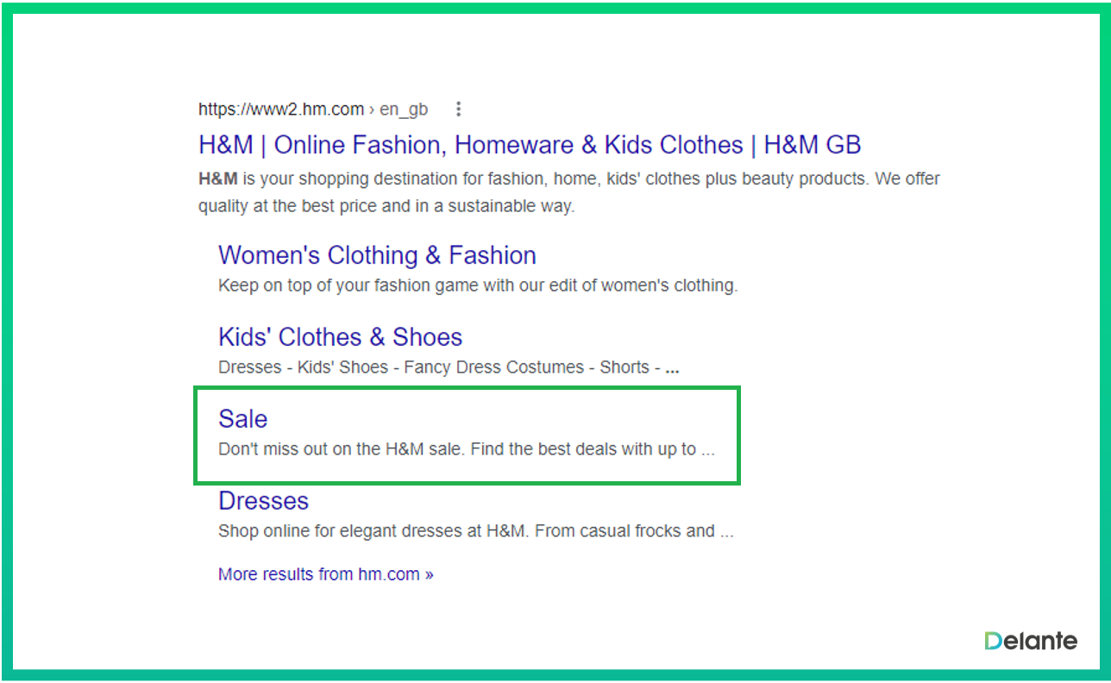Open the Dresses sitelink
Screen dimensions: 1111x683
(263, 501)
